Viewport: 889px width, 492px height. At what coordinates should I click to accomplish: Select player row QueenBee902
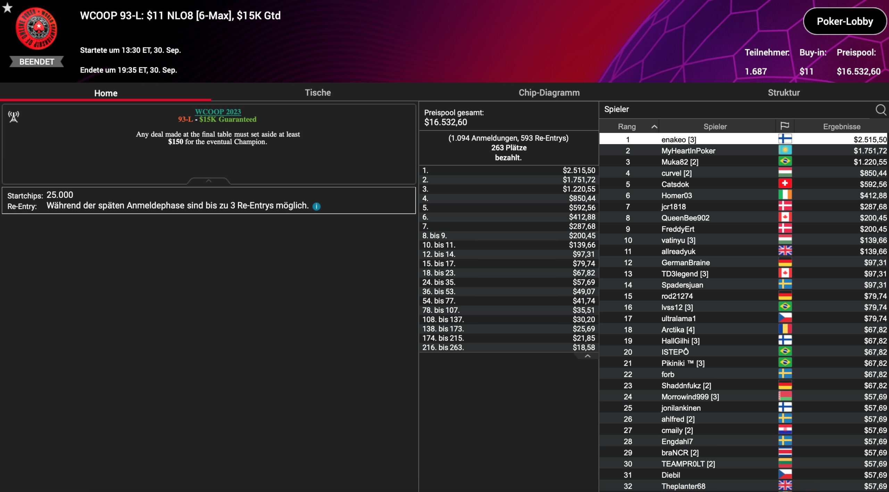pos(743,217)
